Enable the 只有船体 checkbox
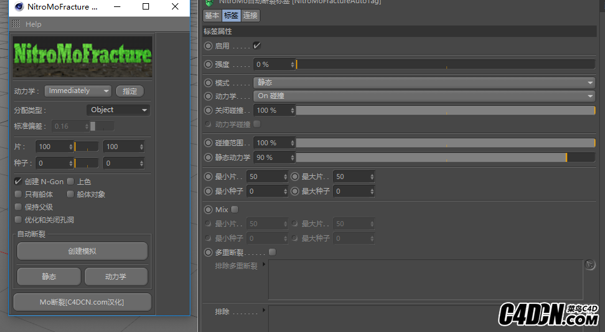 point(18,194)
